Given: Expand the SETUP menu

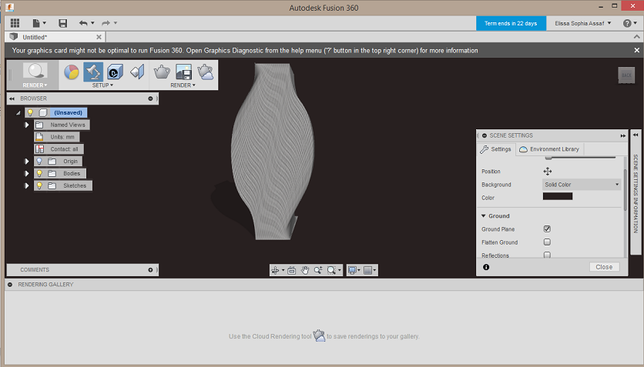Looking at the screenshot, I should [102, 85].
